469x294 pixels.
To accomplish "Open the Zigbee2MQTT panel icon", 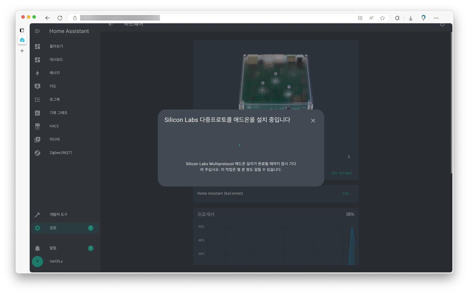I will tap(37, 153).
